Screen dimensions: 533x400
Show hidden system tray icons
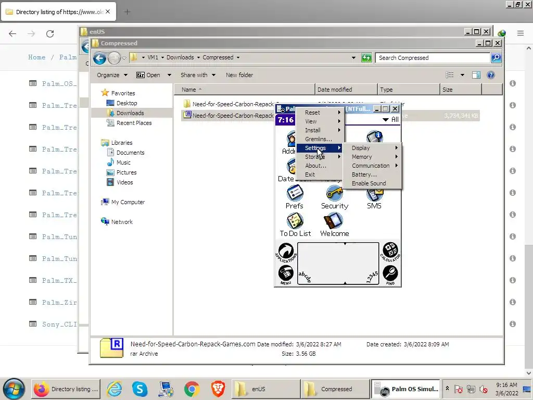click(x=447, y=389)
